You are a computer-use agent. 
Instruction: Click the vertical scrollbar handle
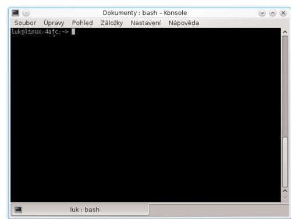click(x=285, y=163)
